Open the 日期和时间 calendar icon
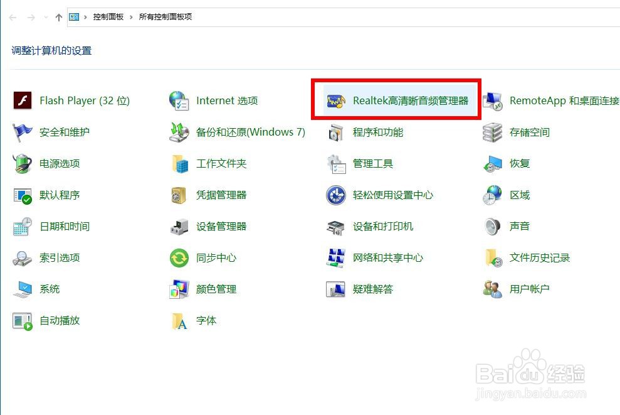This screenshot has height=415, width=620. [22, 227]
